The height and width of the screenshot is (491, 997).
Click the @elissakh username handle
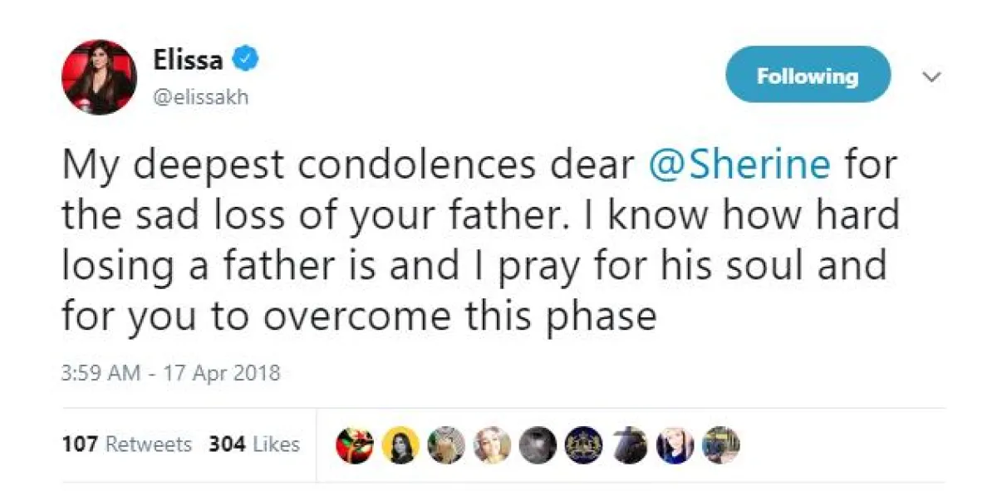click(x=199, y=97)
